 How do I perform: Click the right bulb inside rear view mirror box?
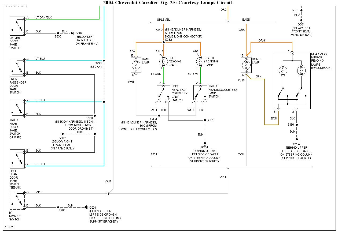click(x=301, y=71)
